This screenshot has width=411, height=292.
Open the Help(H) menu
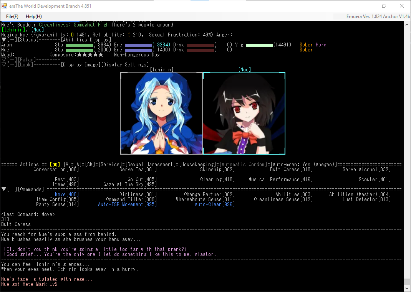tap(34, 16)
